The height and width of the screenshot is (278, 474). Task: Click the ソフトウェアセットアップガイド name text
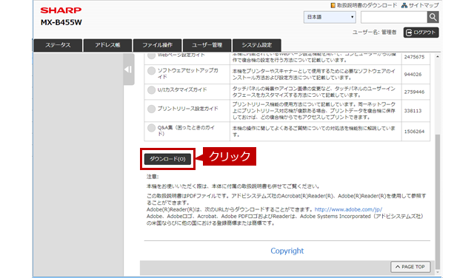187,74
